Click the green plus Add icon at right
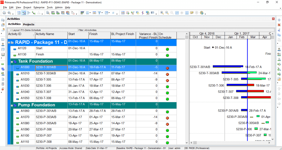Viewport: 282px width, 150px height. pos(279,20)
